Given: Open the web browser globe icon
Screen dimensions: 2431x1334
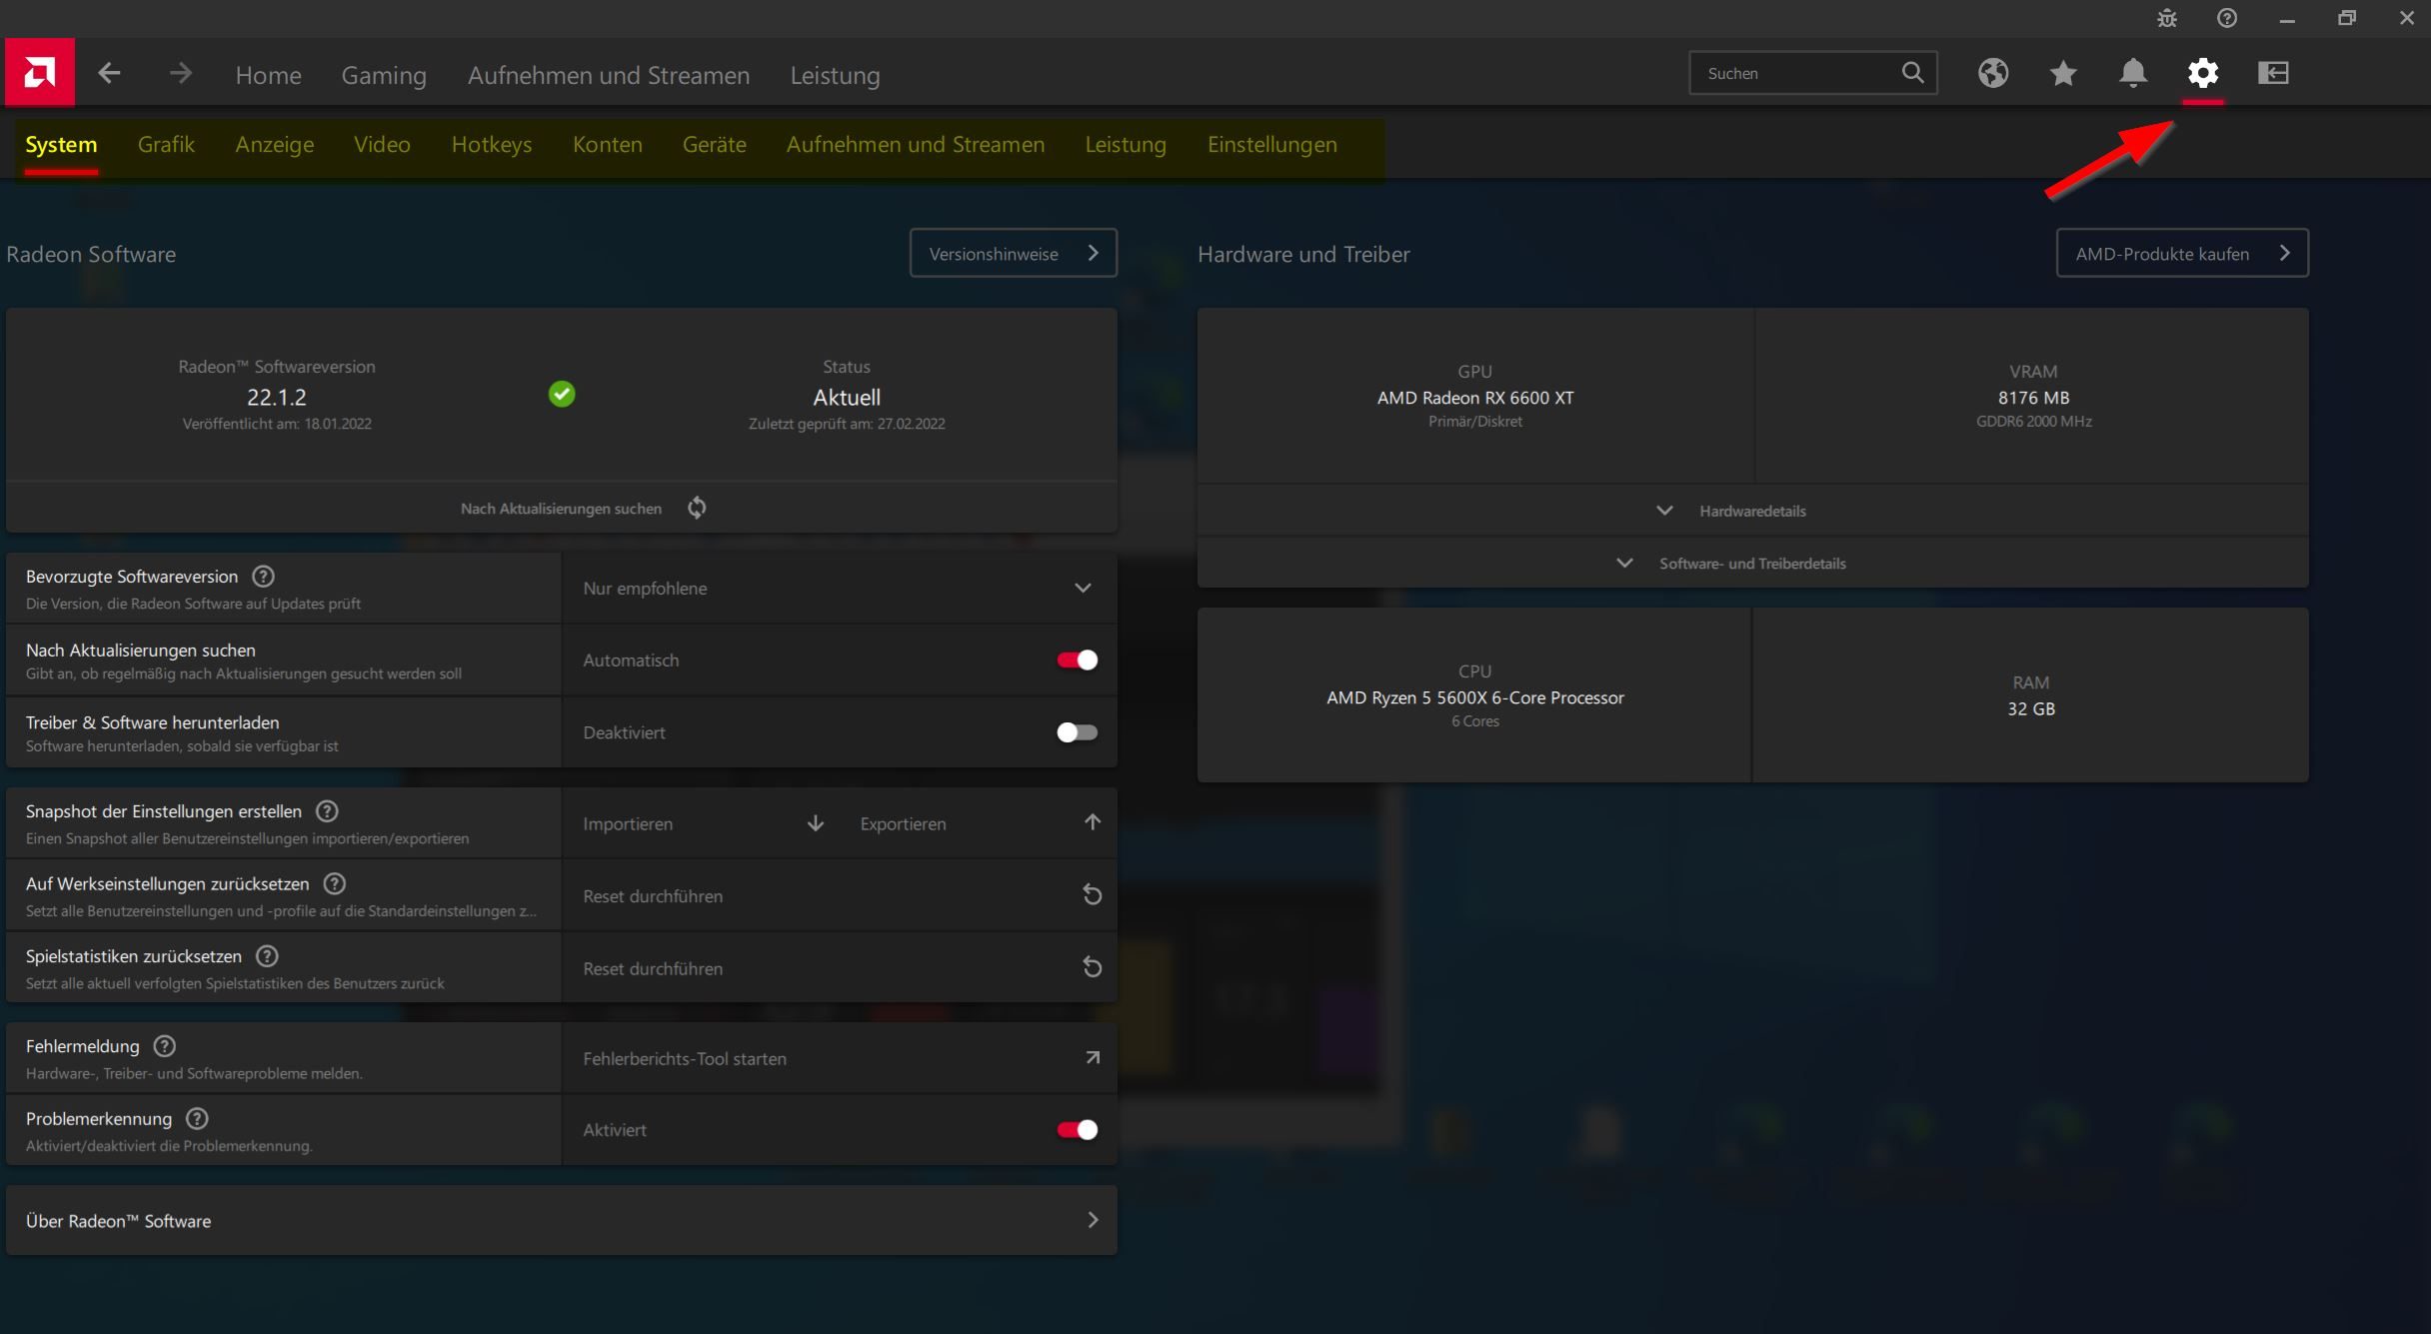Looking at the screenshot, I should (x=1992, y=73).
